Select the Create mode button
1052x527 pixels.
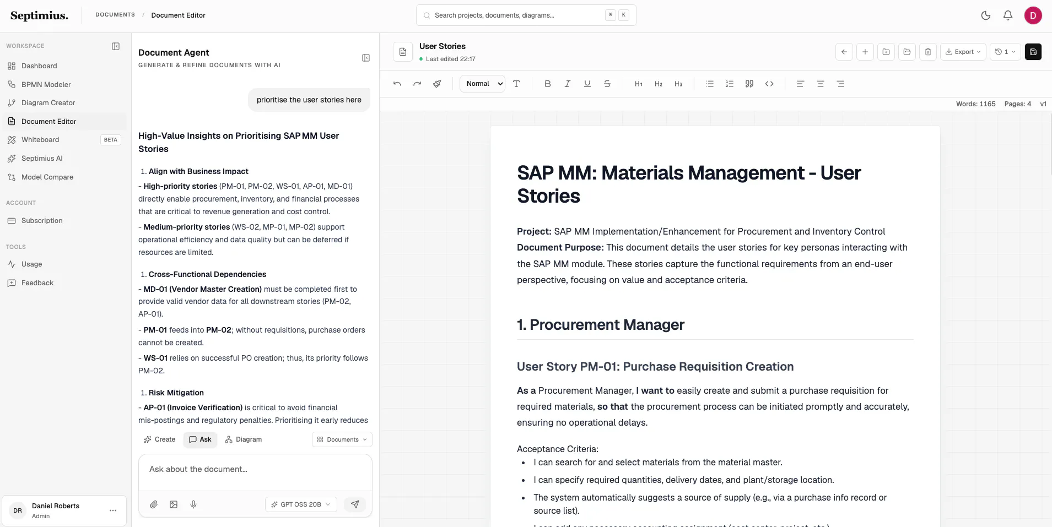(x=160, y=439)
